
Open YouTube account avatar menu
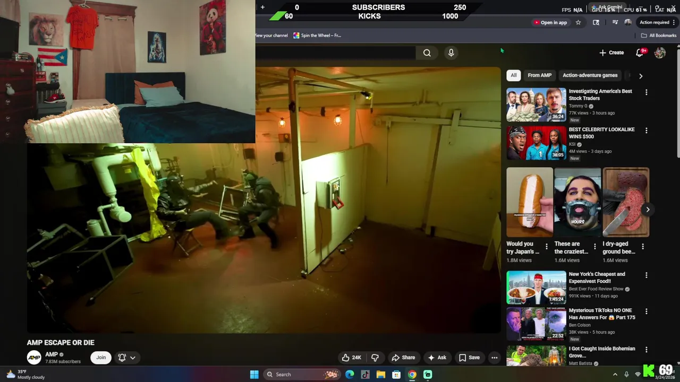(x=660, y=53)
